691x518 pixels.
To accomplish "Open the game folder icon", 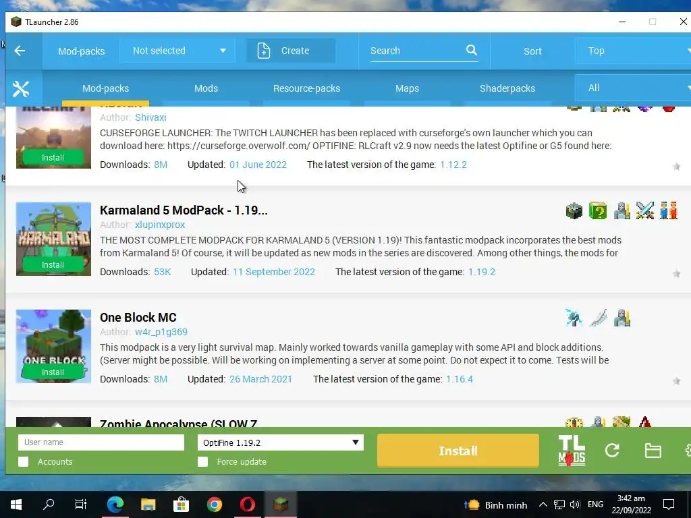I will coord(653,451).
